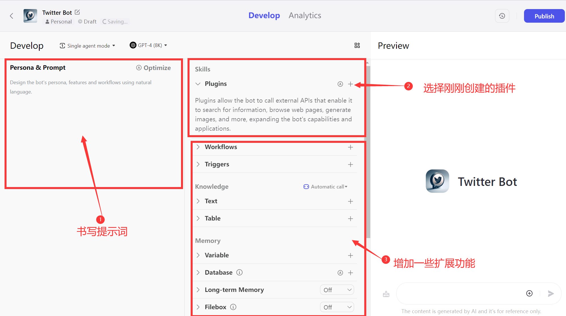Click the layout grid icon in Develop bar

coord(357,45)
